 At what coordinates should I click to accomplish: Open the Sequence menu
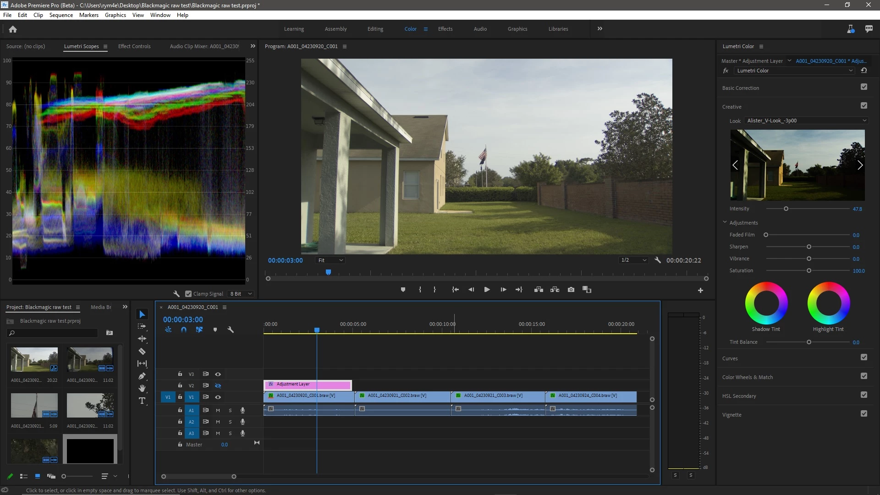[61, 15]
